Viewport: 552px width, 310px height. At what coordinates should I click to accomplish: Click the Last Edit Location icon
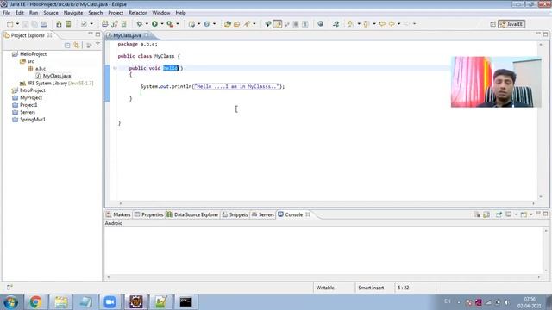382,24
